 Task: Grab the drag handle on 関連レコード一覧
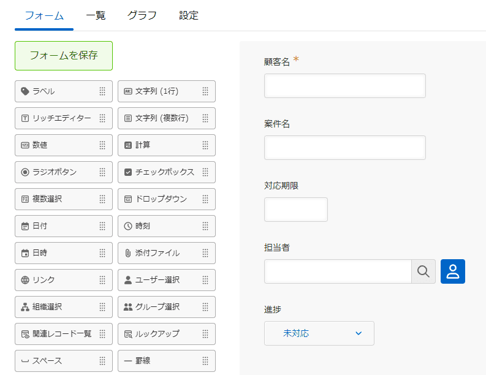point(102,334)
